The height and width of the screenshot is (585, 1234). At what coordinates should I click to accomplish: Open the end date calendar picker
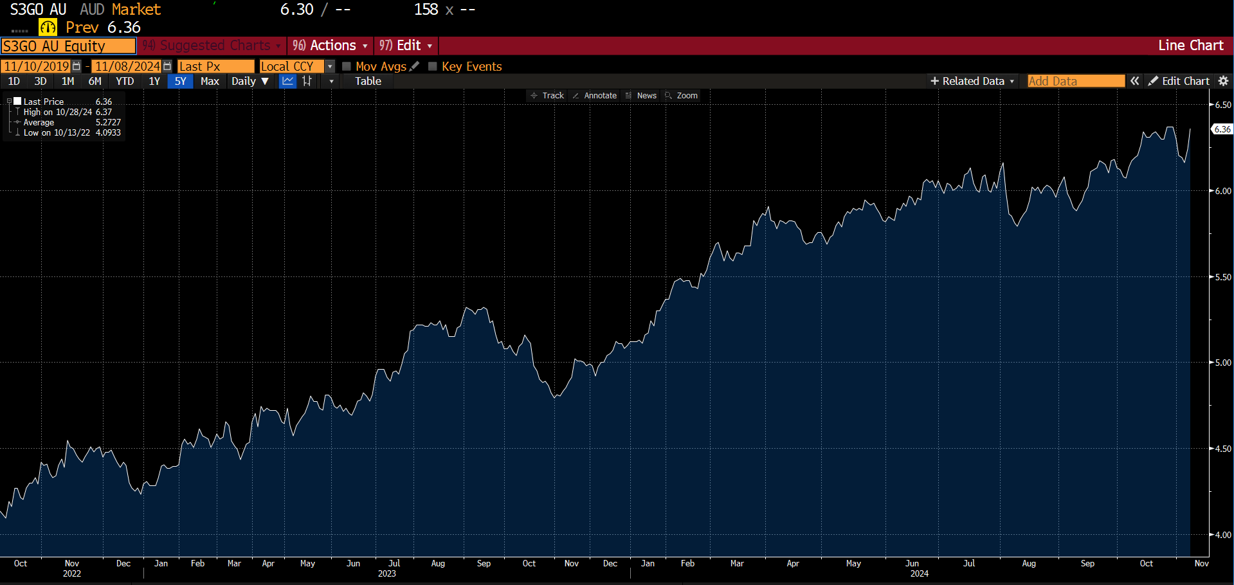(167, 66)
